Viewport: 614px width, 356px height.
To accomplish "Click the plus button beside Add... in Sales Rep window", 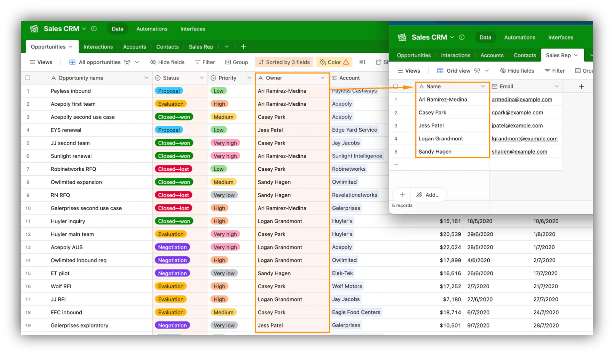I will [402, 195].
